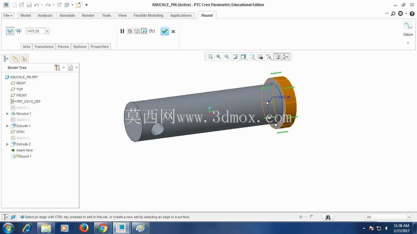
Task: Pause the Round feature tool
Action: click(x=122, y=31)
